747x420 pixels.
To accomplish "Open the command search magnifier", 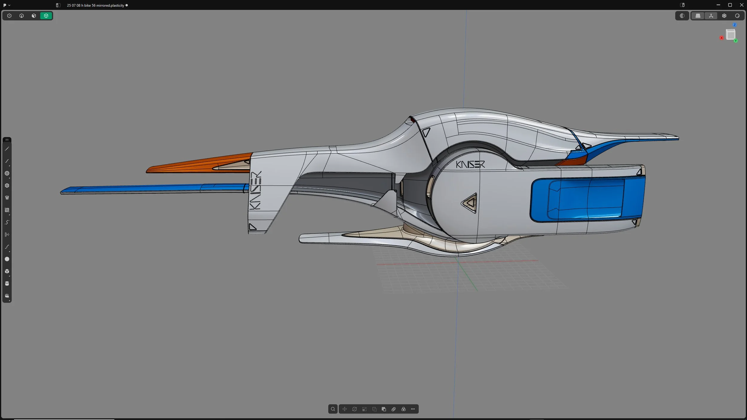I will pyautogui.click(x=333, y=409).
